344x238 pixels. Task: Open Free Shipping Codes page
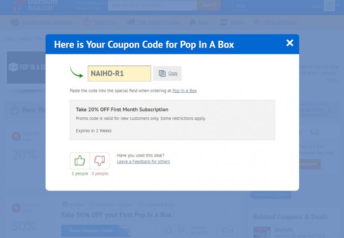[158, 22]
